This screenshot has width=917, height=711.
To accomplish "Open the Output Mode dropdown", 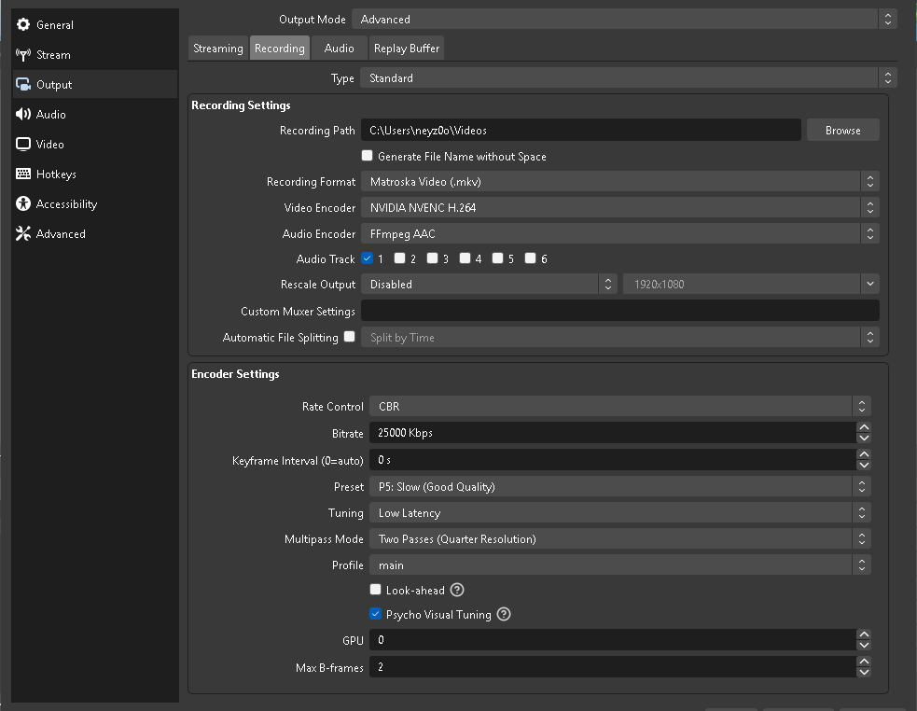I will point(624,20).
